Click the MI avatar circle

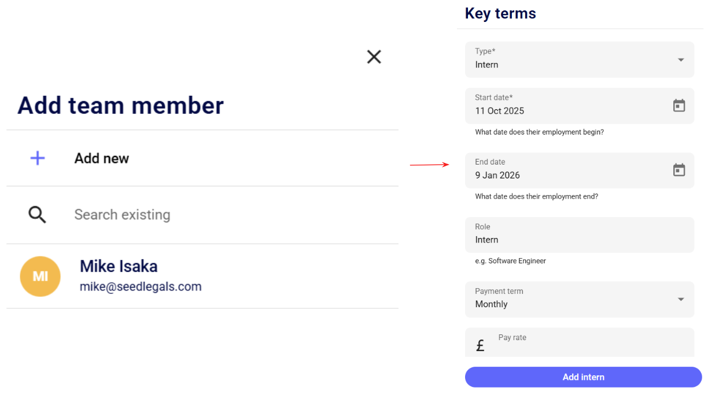40,276
